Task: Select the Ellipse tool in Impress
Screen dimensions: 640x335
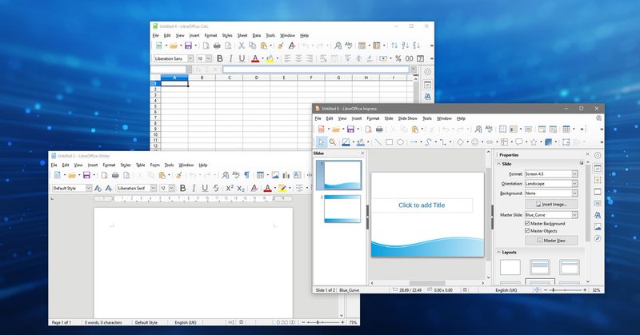Action: coord(401,142)
